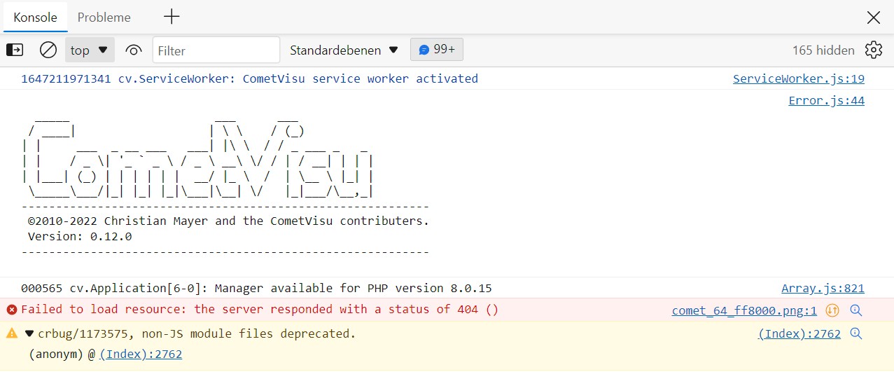
Task: Open the top context dropdown
Action: tap(90, 50)
